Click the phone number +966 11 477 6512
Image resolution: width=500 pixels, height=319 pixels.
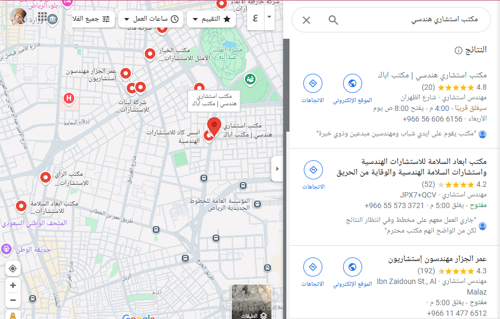tap(457, 313)
